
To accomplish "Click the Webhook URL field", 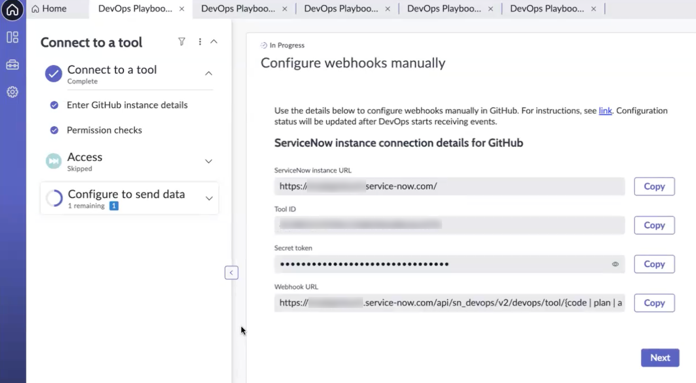I will point(450,303).
